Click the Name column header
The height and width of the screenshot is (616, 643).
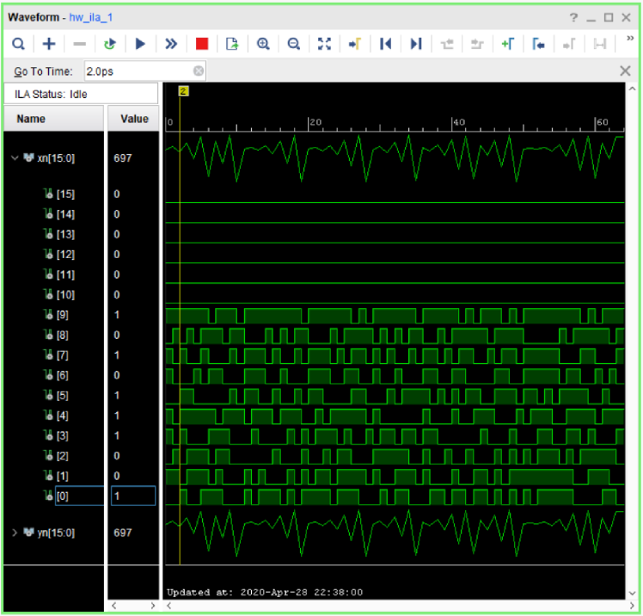coord(53,119)
